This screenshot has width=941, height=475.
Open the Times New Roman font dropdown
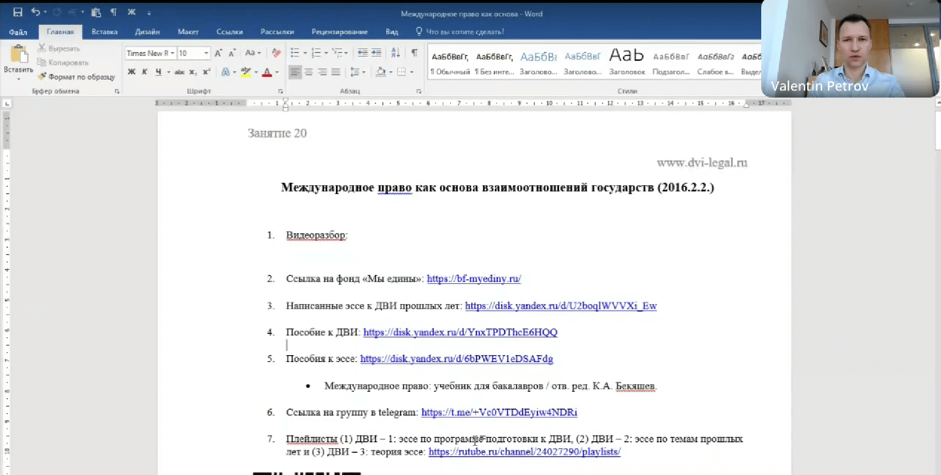click(x=172, y=53)
